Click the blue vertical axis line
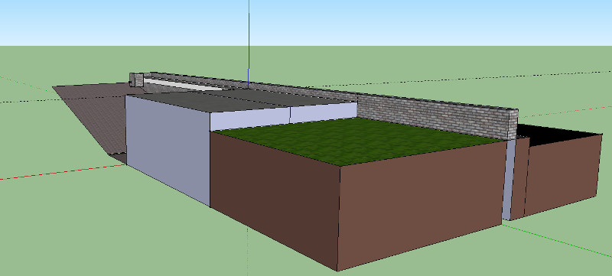Screen dimensions: 612x276 (x=249, y=41)
